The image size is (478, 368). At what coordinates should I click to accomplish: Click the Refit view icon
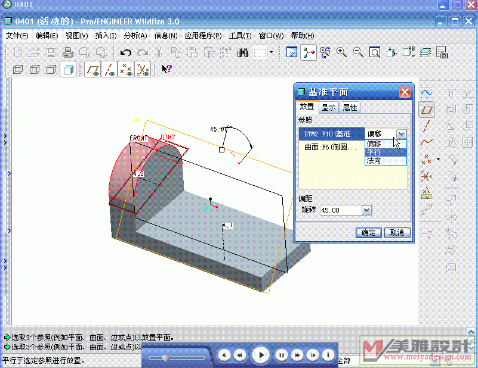375,52
